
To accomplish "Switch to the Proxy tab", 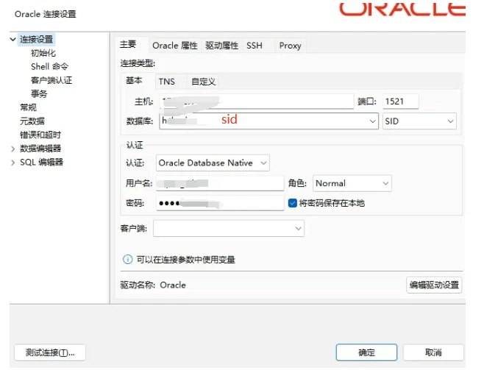I will 290,46.
